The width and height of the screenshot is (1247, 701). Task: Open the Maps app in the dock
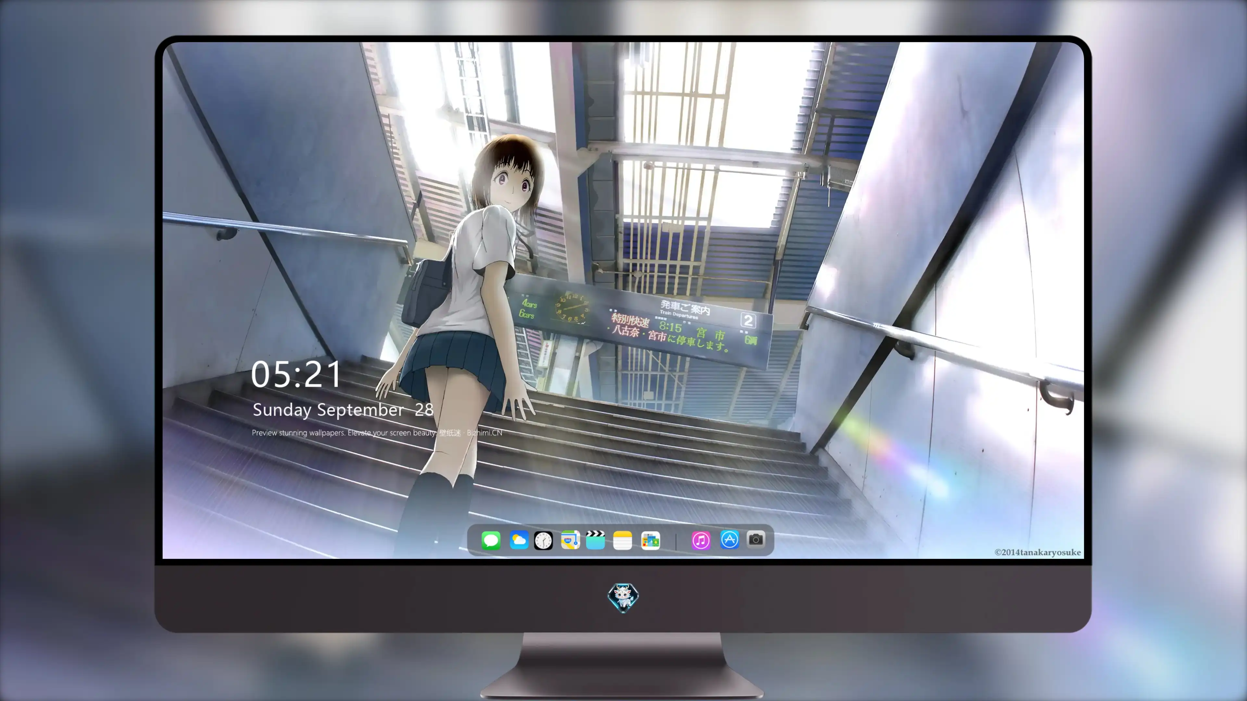click(x=570, y=540)
